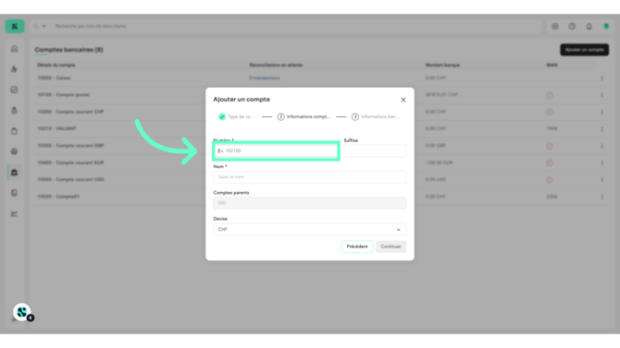Viewport: 620px width, 348px height.
Task: Click the plus add icon in header
Action: 554,27
